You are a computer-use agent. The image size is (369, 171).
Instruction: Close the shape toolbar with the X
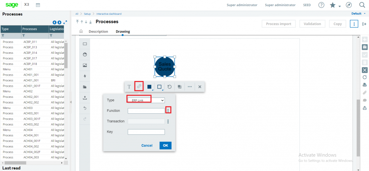coord(200,87)
